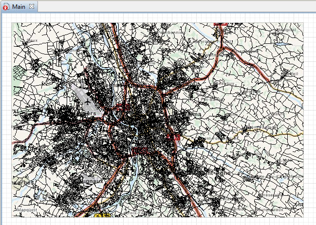Click the Pin-Balma label on the map
This screenshot has width=316, height=225.
[x=212, y=99]
